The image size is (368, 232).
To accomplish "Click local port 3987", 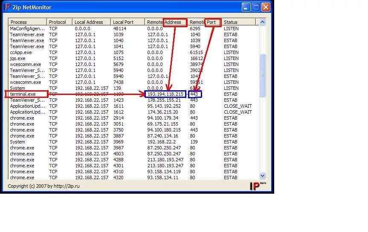I will pos(118,148).
